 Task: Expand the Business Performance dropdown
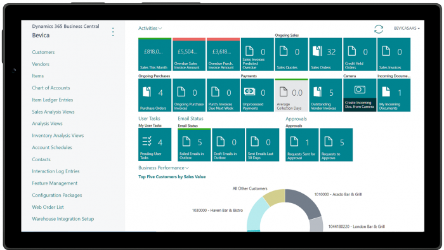tap(164, 168)
